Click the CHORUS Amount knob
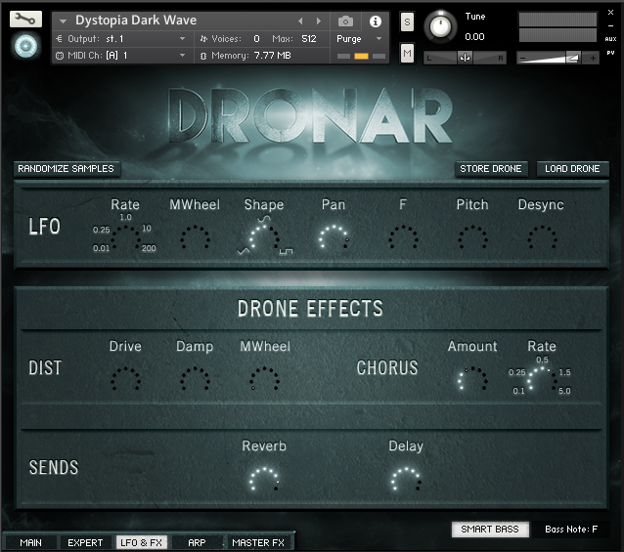 click(x=472, y=381)
